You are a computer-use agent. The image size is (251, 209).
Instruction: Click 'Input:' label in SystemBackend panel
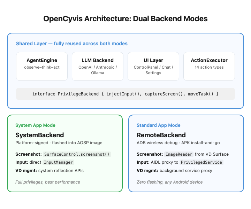[x=22, y=162]
